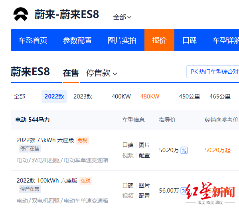This screenshot has width=239, height=209.
Task: Open 口碑 for 100kWh 六座版
Action: click(128, 185)
